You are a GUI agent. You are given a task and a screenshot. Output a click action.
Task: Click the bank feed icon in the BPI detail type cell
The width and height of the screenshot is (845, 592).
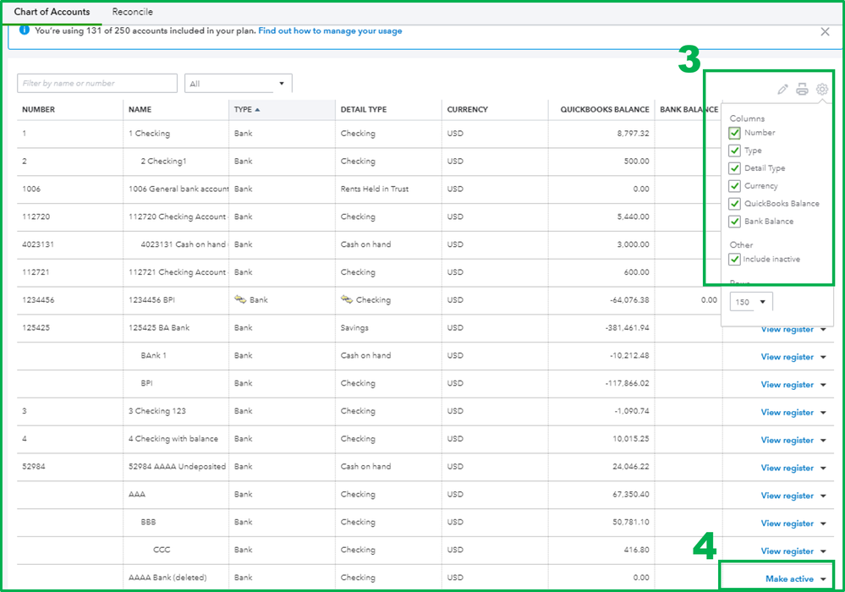347,299
